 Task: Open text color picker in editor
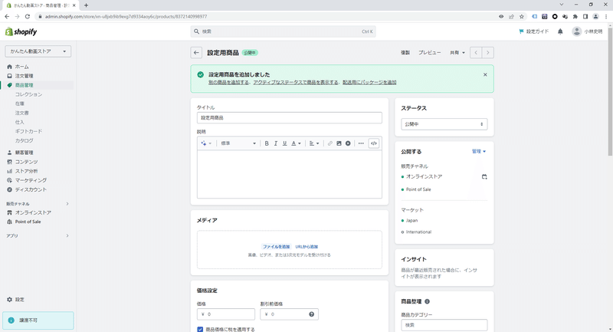click(296, 143)
